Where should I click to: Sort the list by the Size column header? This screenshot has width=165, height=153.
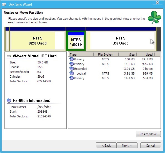pyautogui.click(x=127, y=55)
